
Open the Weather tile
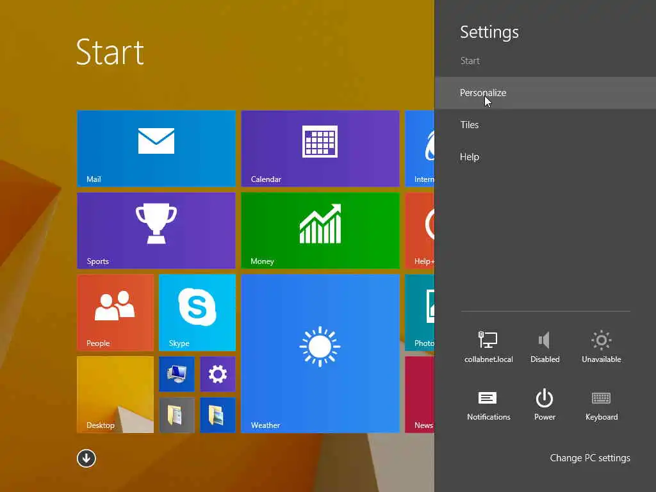pos(320,353)
